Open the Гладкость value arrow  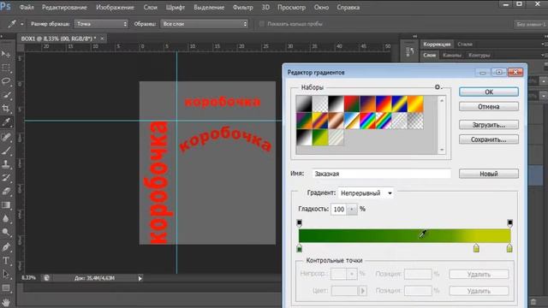tap(352, 209)
